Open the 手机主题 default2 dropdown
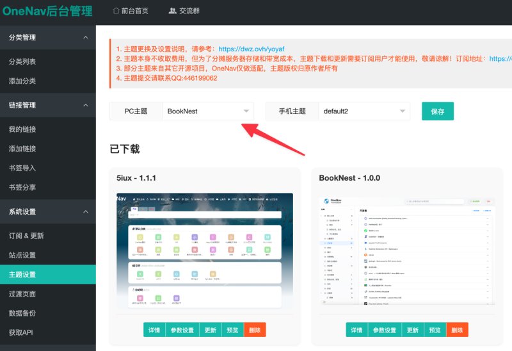The image size is (512, 351). click(364, 111)
